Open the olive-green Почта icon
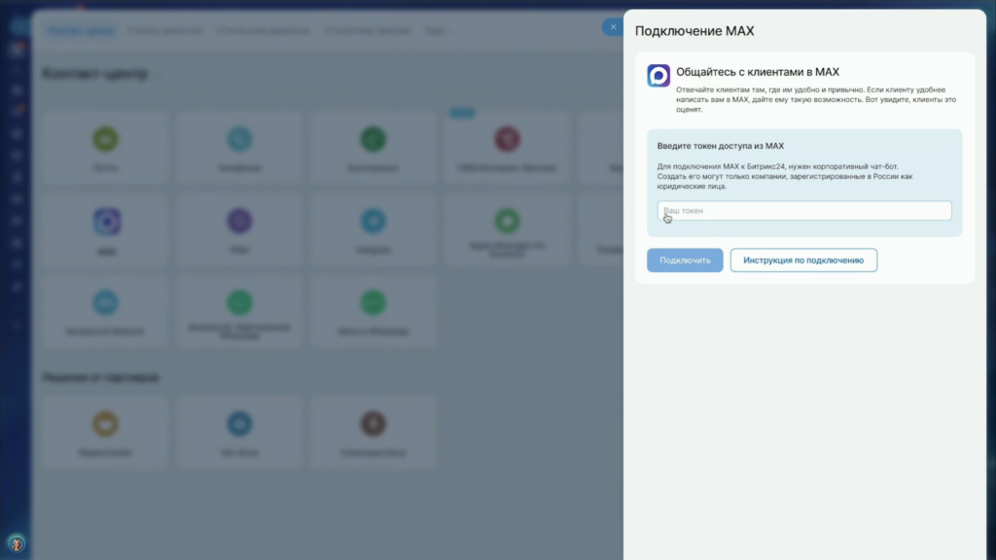 coord(106,139)
